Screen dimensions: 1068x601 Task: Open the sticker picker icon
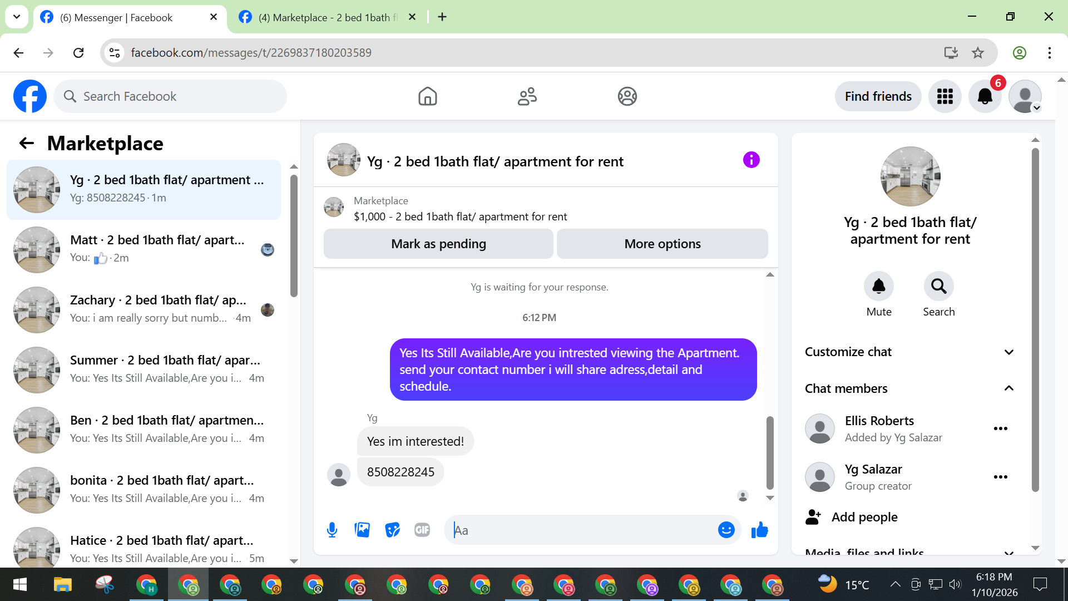coord(392,530)
